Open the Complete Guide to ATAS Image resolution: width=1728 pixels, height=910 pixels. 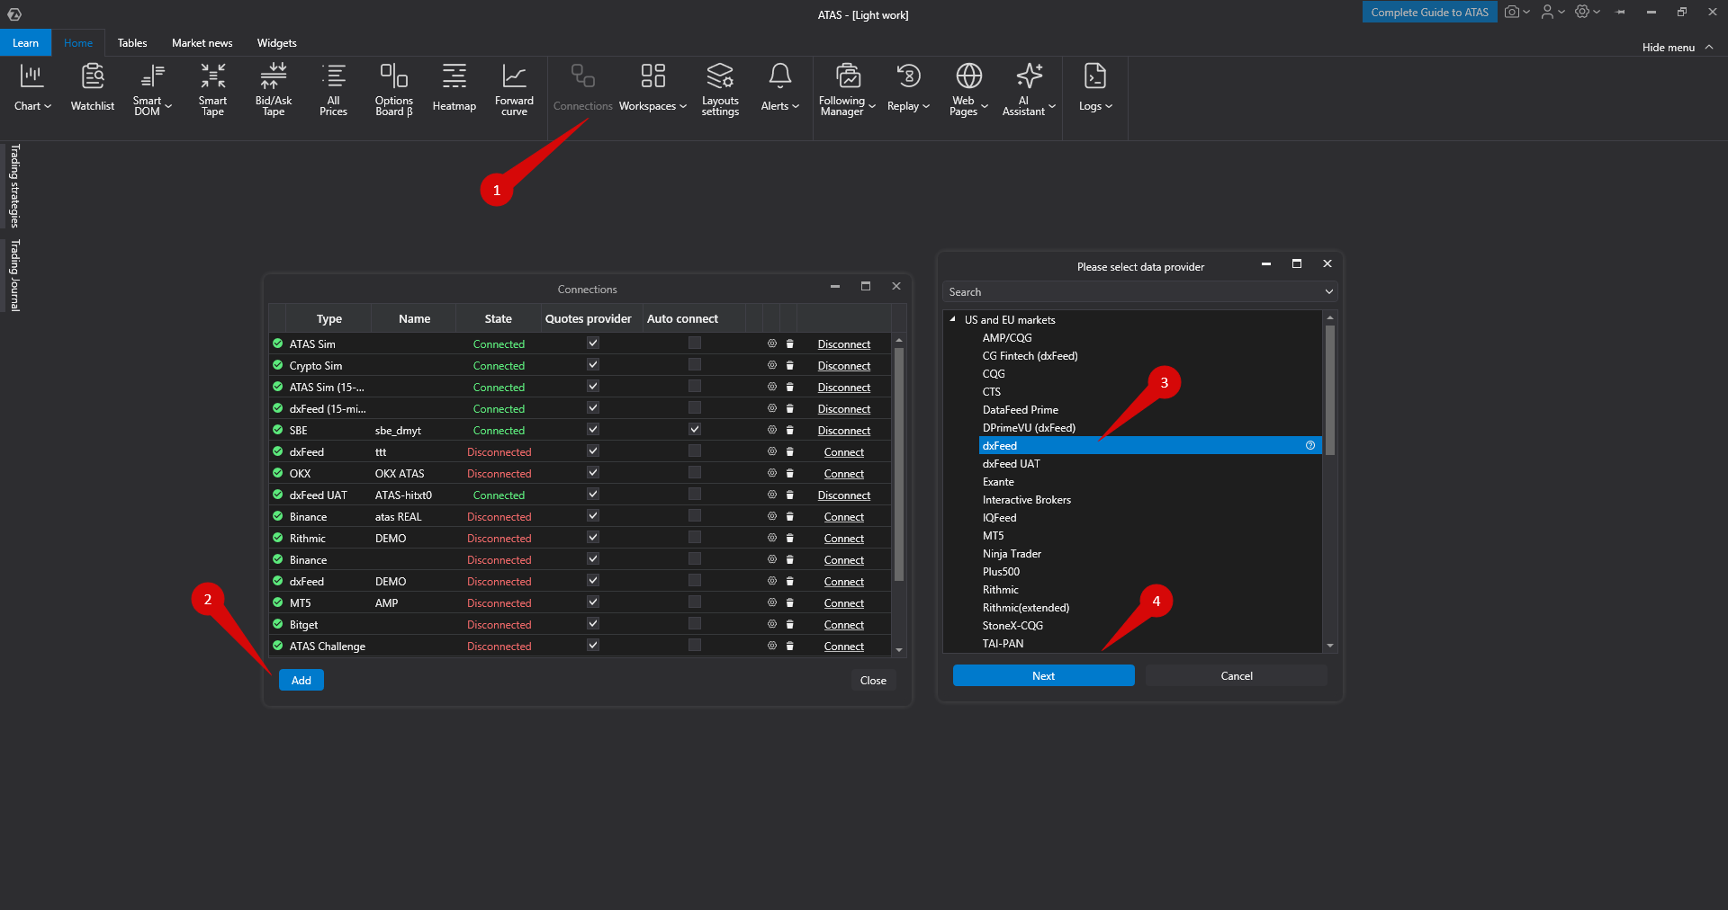tap(1429, 12)
